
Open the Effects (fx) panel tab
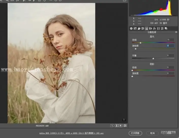[154, 28]
